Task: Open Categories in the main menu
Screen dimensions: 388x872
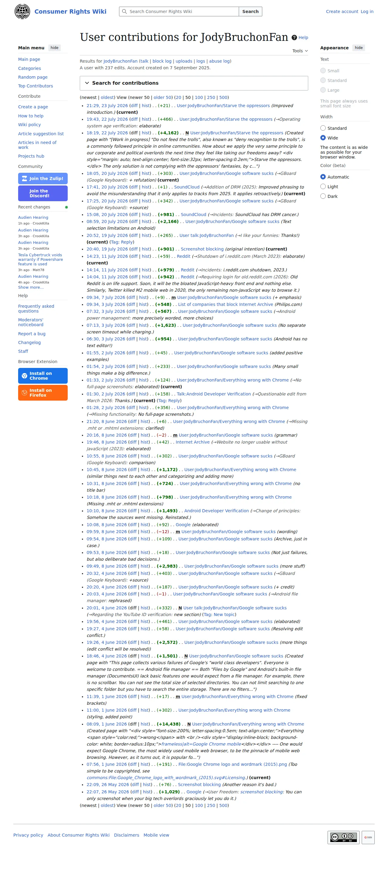Action: [29, 68]
